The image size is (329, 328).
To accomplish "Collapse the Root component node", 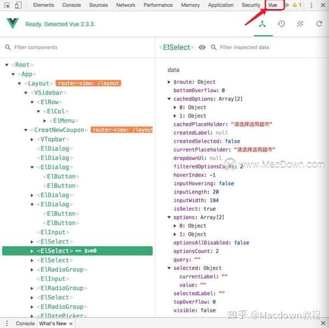I will (x=7, y=65).
